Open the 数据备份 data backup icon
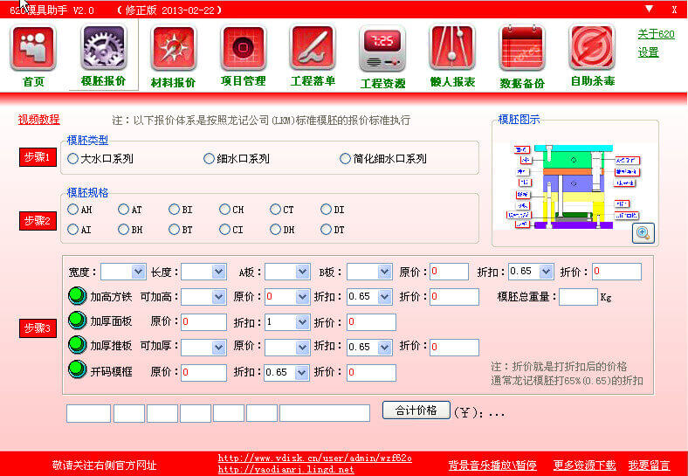The width and height of the screenshot is (688, 476). point(522,49)
